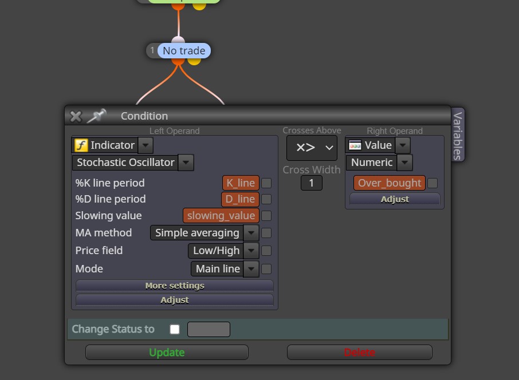The image size is (519, 380).
Task: Open the Crosses Above operator dropdown
Action: 312,148
